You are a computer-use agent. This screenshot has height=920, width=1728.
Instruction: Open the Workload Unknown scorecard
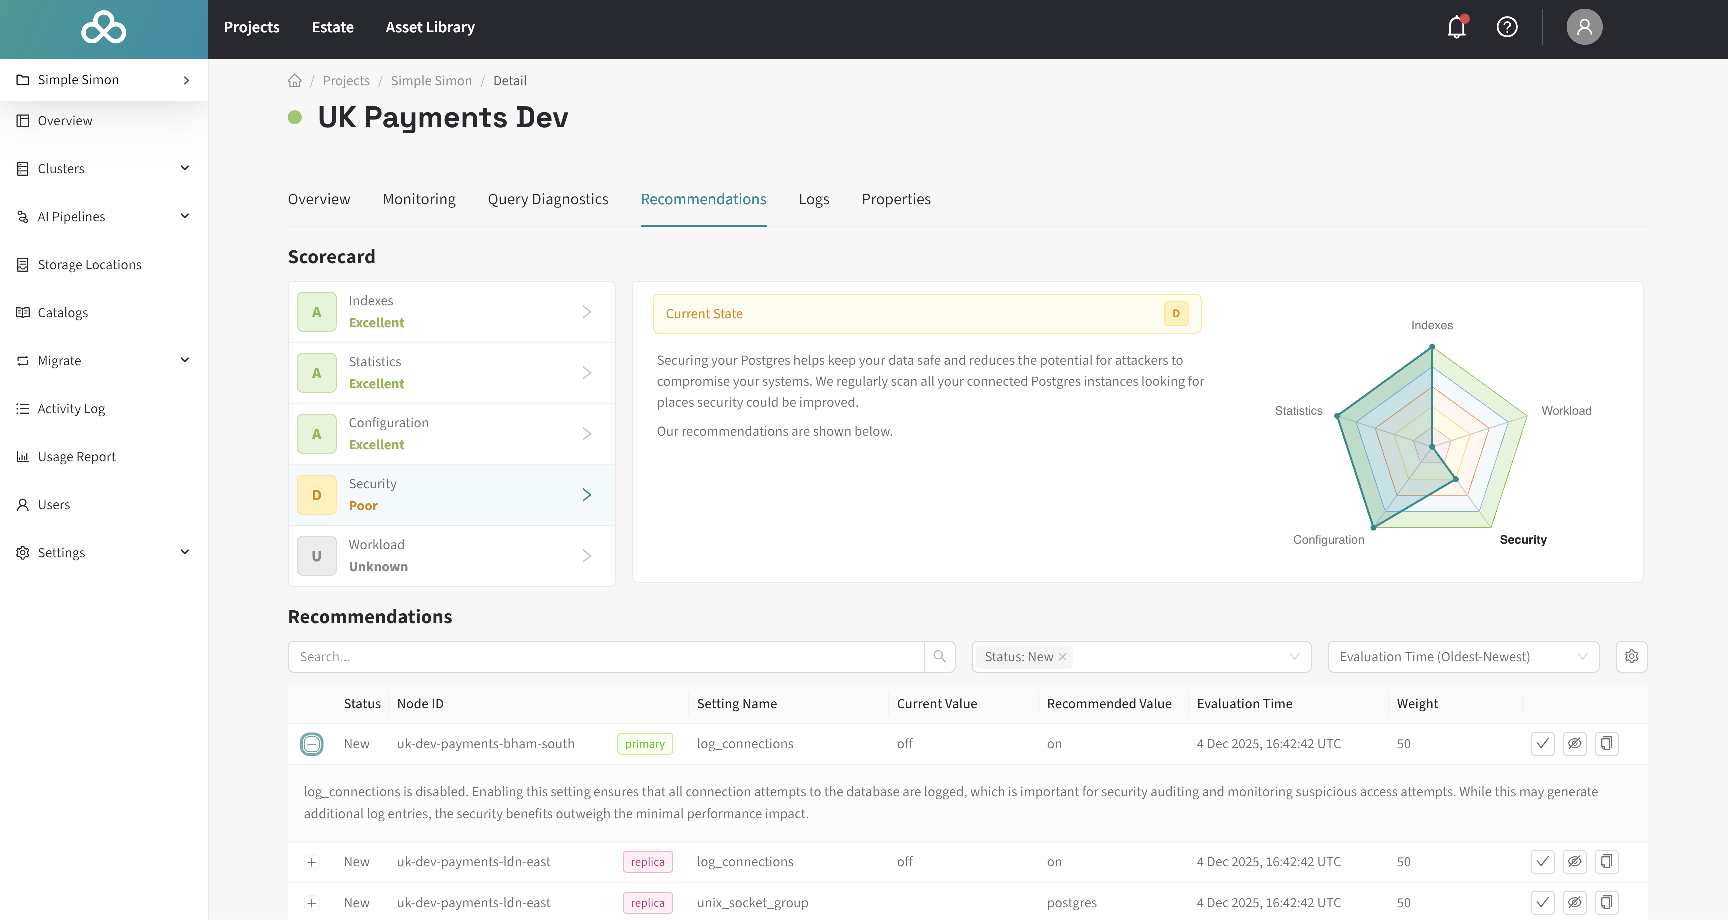click(451, 556)
